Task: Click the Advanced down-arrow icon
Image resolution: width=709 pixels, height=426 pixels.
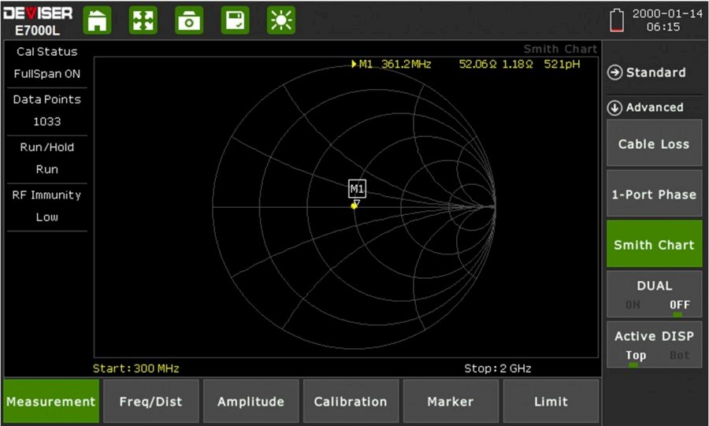Action: tap(614, 108)
